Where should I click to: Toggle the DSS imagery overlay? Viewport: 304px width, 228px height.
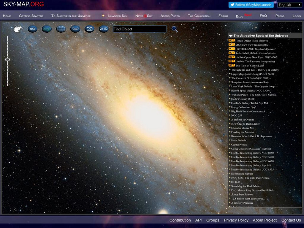tap(32, 28)
